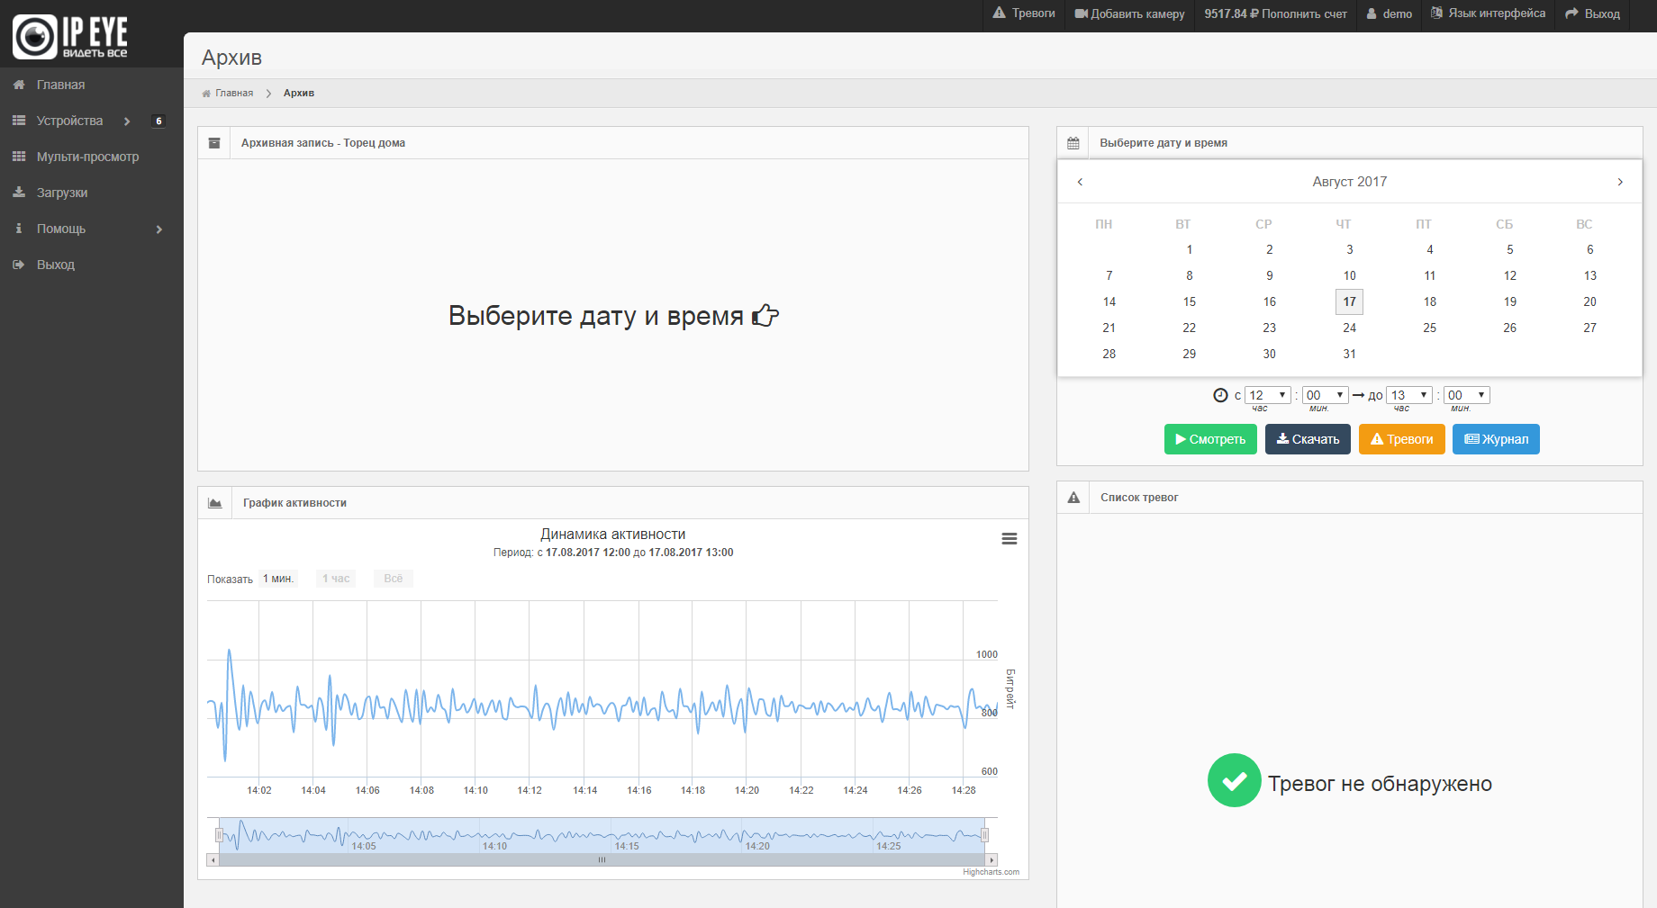Click the IP EYE logo

tap(70, 36)
